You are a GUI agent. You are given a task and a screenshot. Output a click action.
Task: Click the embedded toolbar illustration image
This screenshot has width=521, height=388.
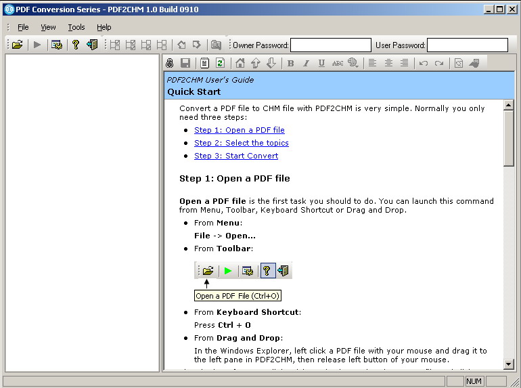(x=243, y=270)
